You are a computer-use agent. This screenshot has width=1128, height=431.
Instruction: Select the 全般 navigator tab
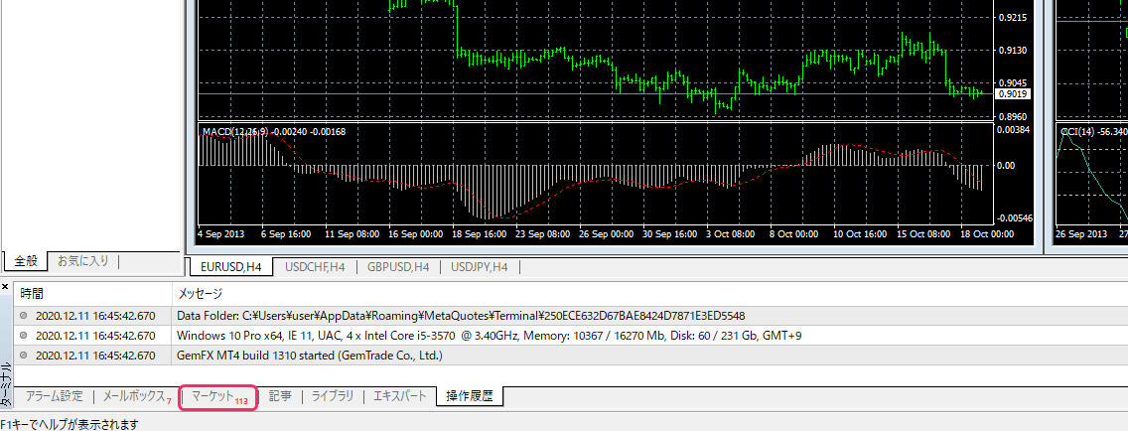coord(25,261)
